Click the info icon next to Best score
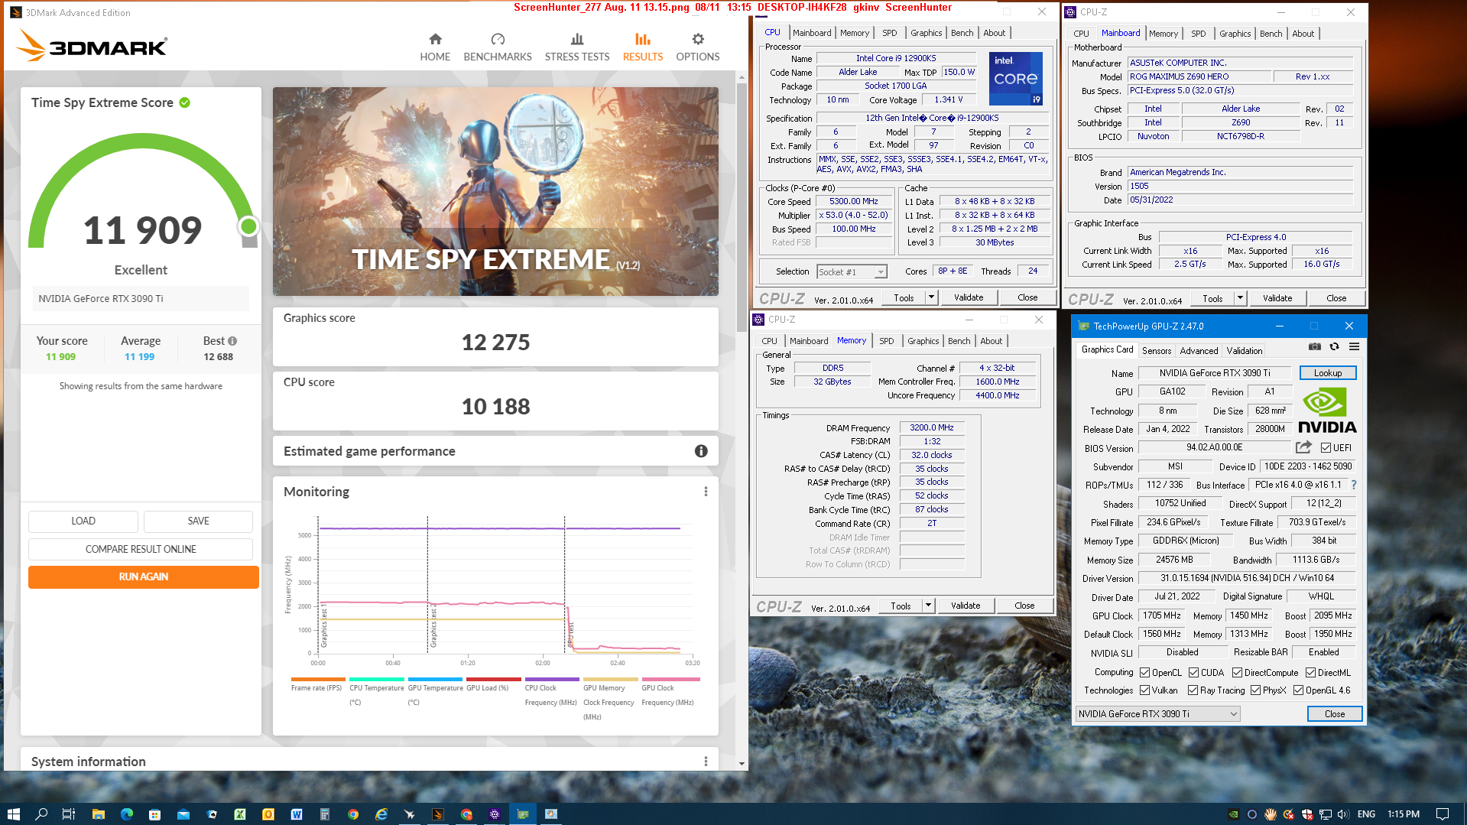The height and width of the screenshot is (825, 1467). [232, 341]
